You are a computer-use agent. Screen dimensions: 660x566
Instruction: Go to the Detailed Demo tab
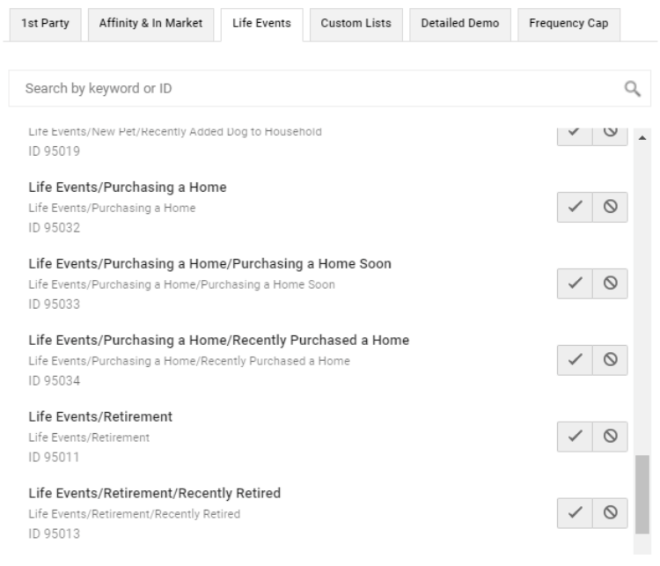pyautogui.click(x=459, y=22)
